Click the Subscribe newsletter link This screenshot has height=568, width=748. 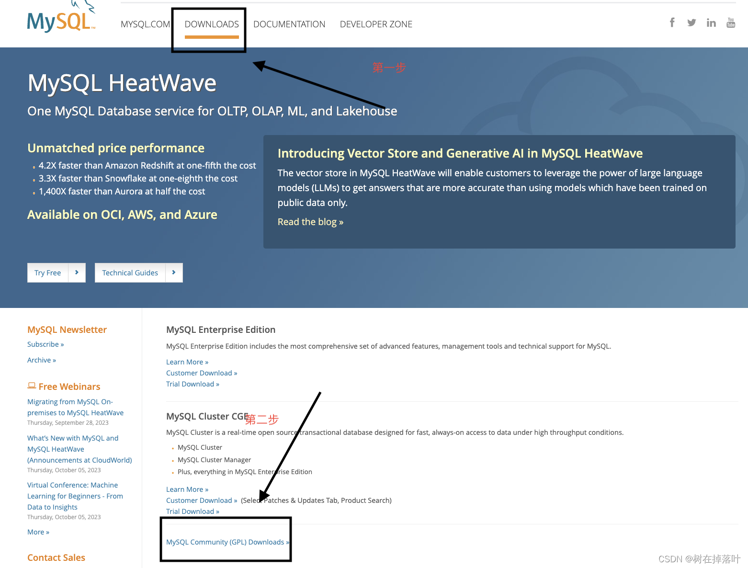click(45, 344)
